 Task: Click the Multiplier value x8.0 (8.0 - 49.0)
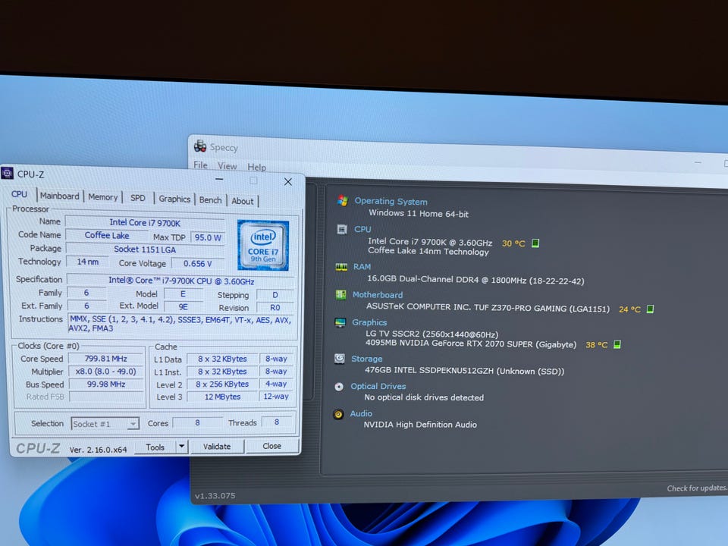coord(106,372)
